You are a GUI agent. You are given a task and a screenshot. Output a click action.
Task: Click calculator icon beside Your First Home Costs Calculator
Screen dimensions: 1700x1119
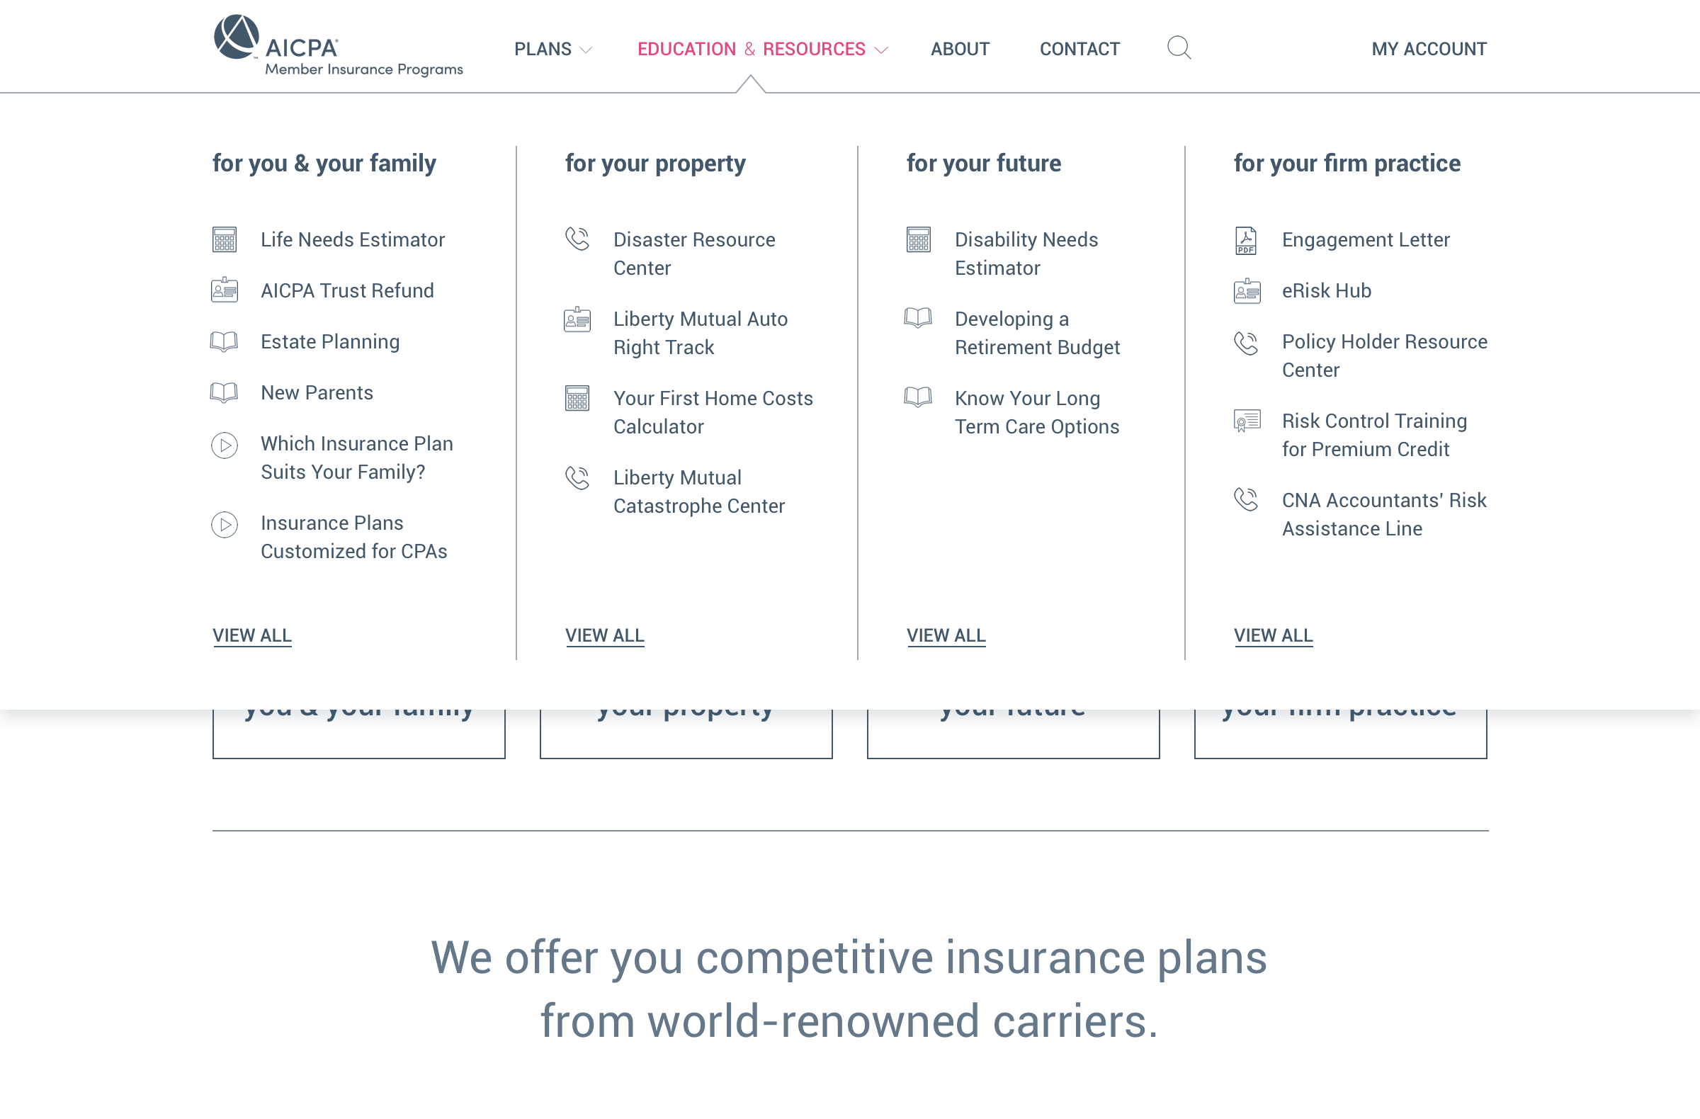tap(577, 399)
